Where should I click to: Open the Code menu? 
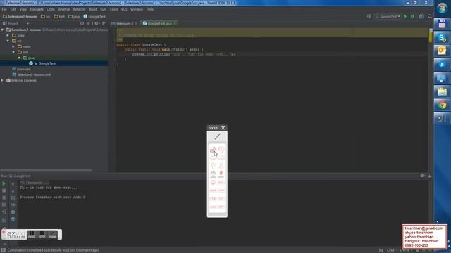pos(51,9)
